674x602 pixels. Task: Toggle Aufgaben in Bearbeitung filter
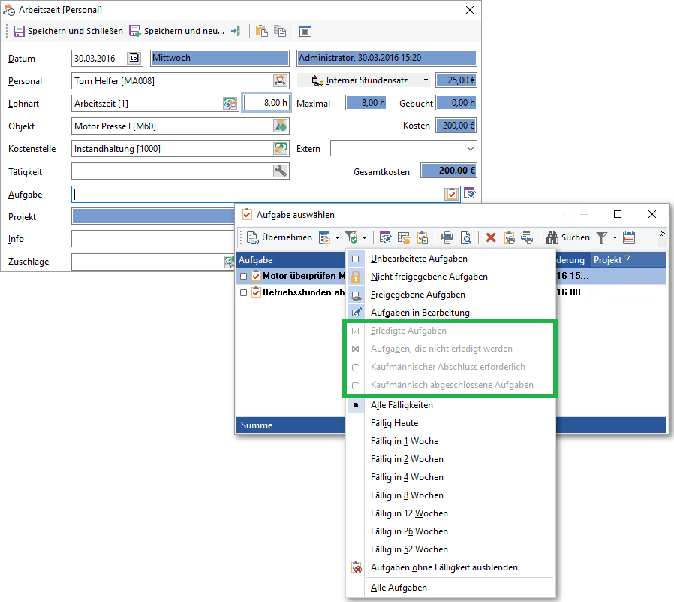[450, 313]
